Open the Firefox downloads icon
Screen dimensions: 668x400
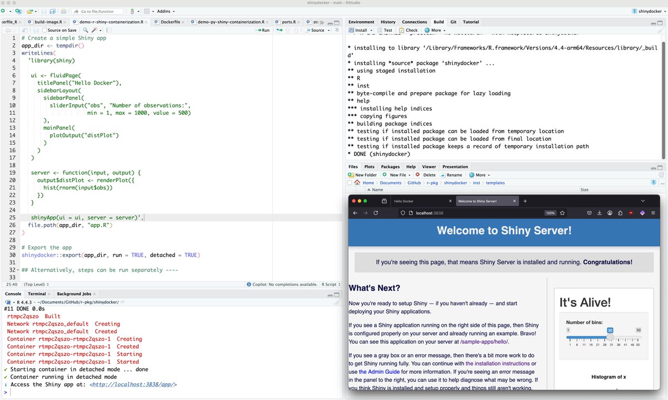(x=600, y=213)
